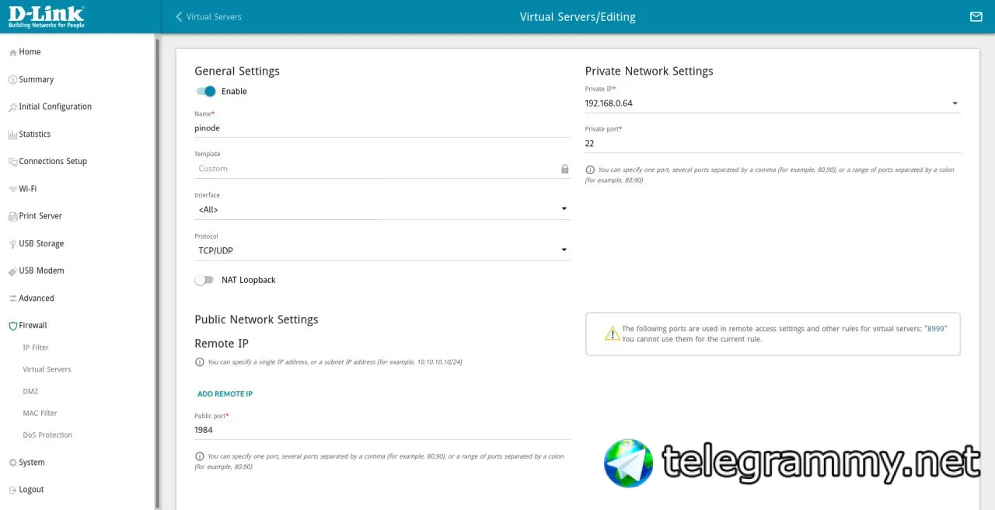Click the Print Server printer icon

point(12,216)
